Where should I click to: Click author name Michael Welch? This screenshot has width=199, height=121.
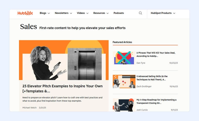pos(29,108)
